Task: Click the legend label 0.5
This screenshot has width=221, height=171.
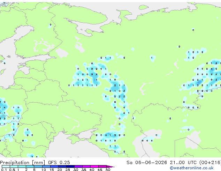Action: tap(12, 170)
